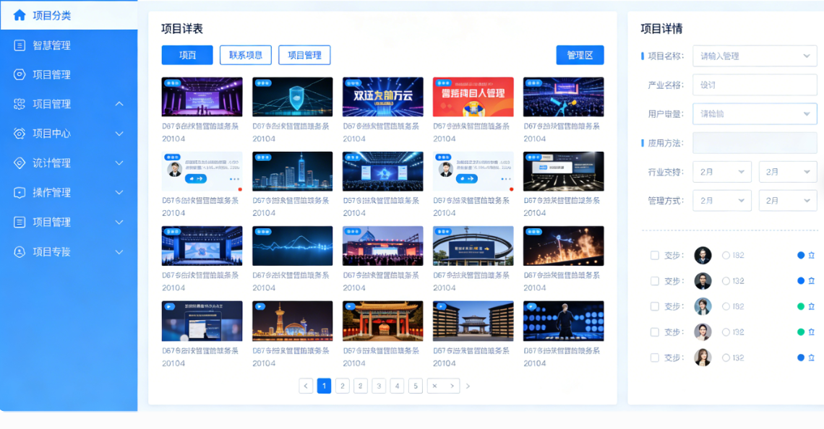Screen dimensions: 824x429
Task: Go to page 3 in the pagination
Action: pyautogui.click(x=379, y=386)
